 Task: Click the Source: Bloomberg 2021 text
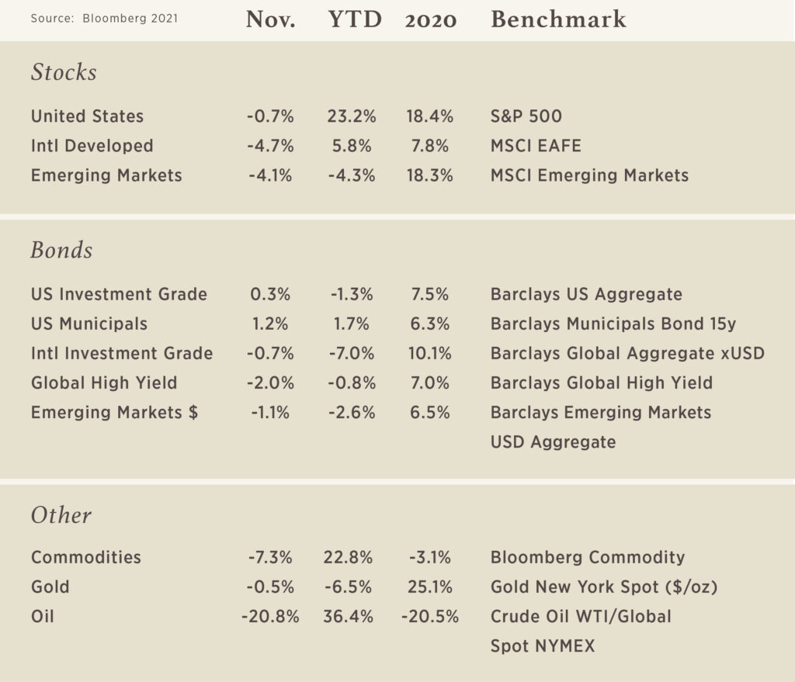[x=105, y=19]
